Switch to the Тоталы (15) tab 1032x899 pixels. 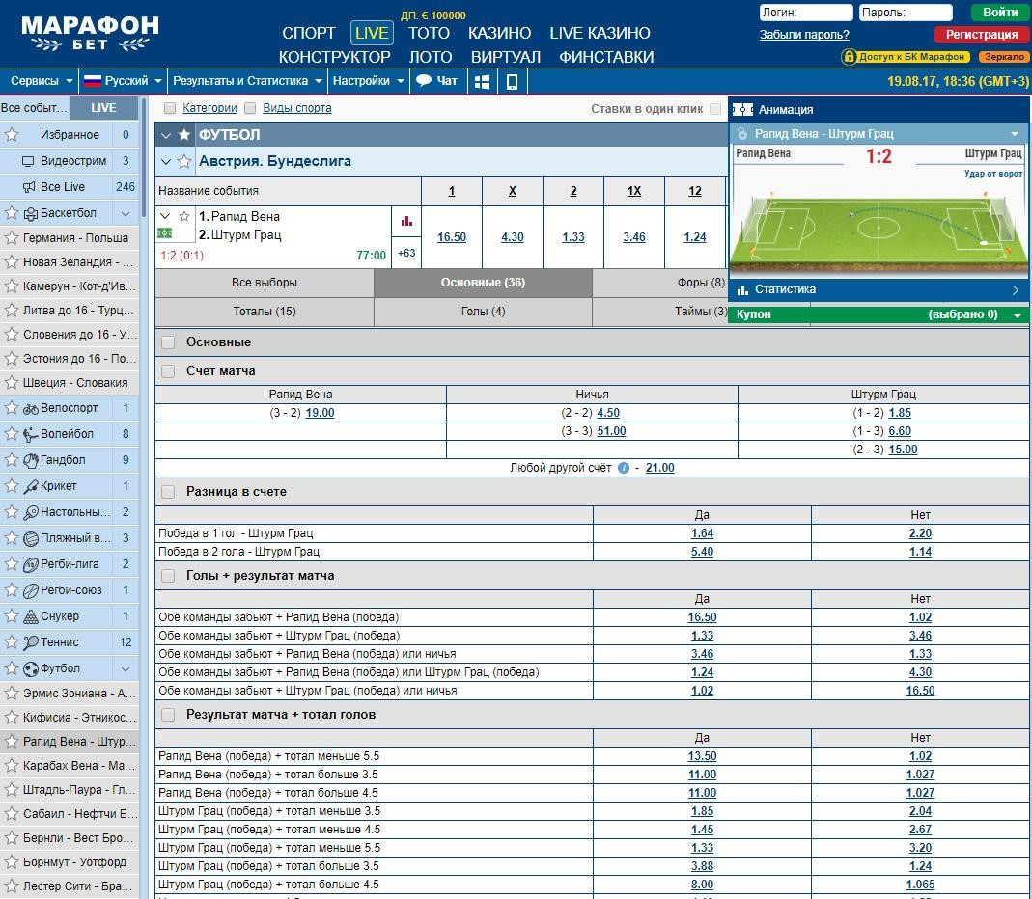tap(265, 312)
